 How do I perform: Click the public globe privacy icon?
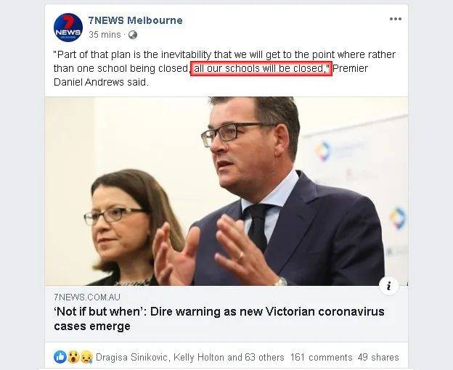[133, 35]
